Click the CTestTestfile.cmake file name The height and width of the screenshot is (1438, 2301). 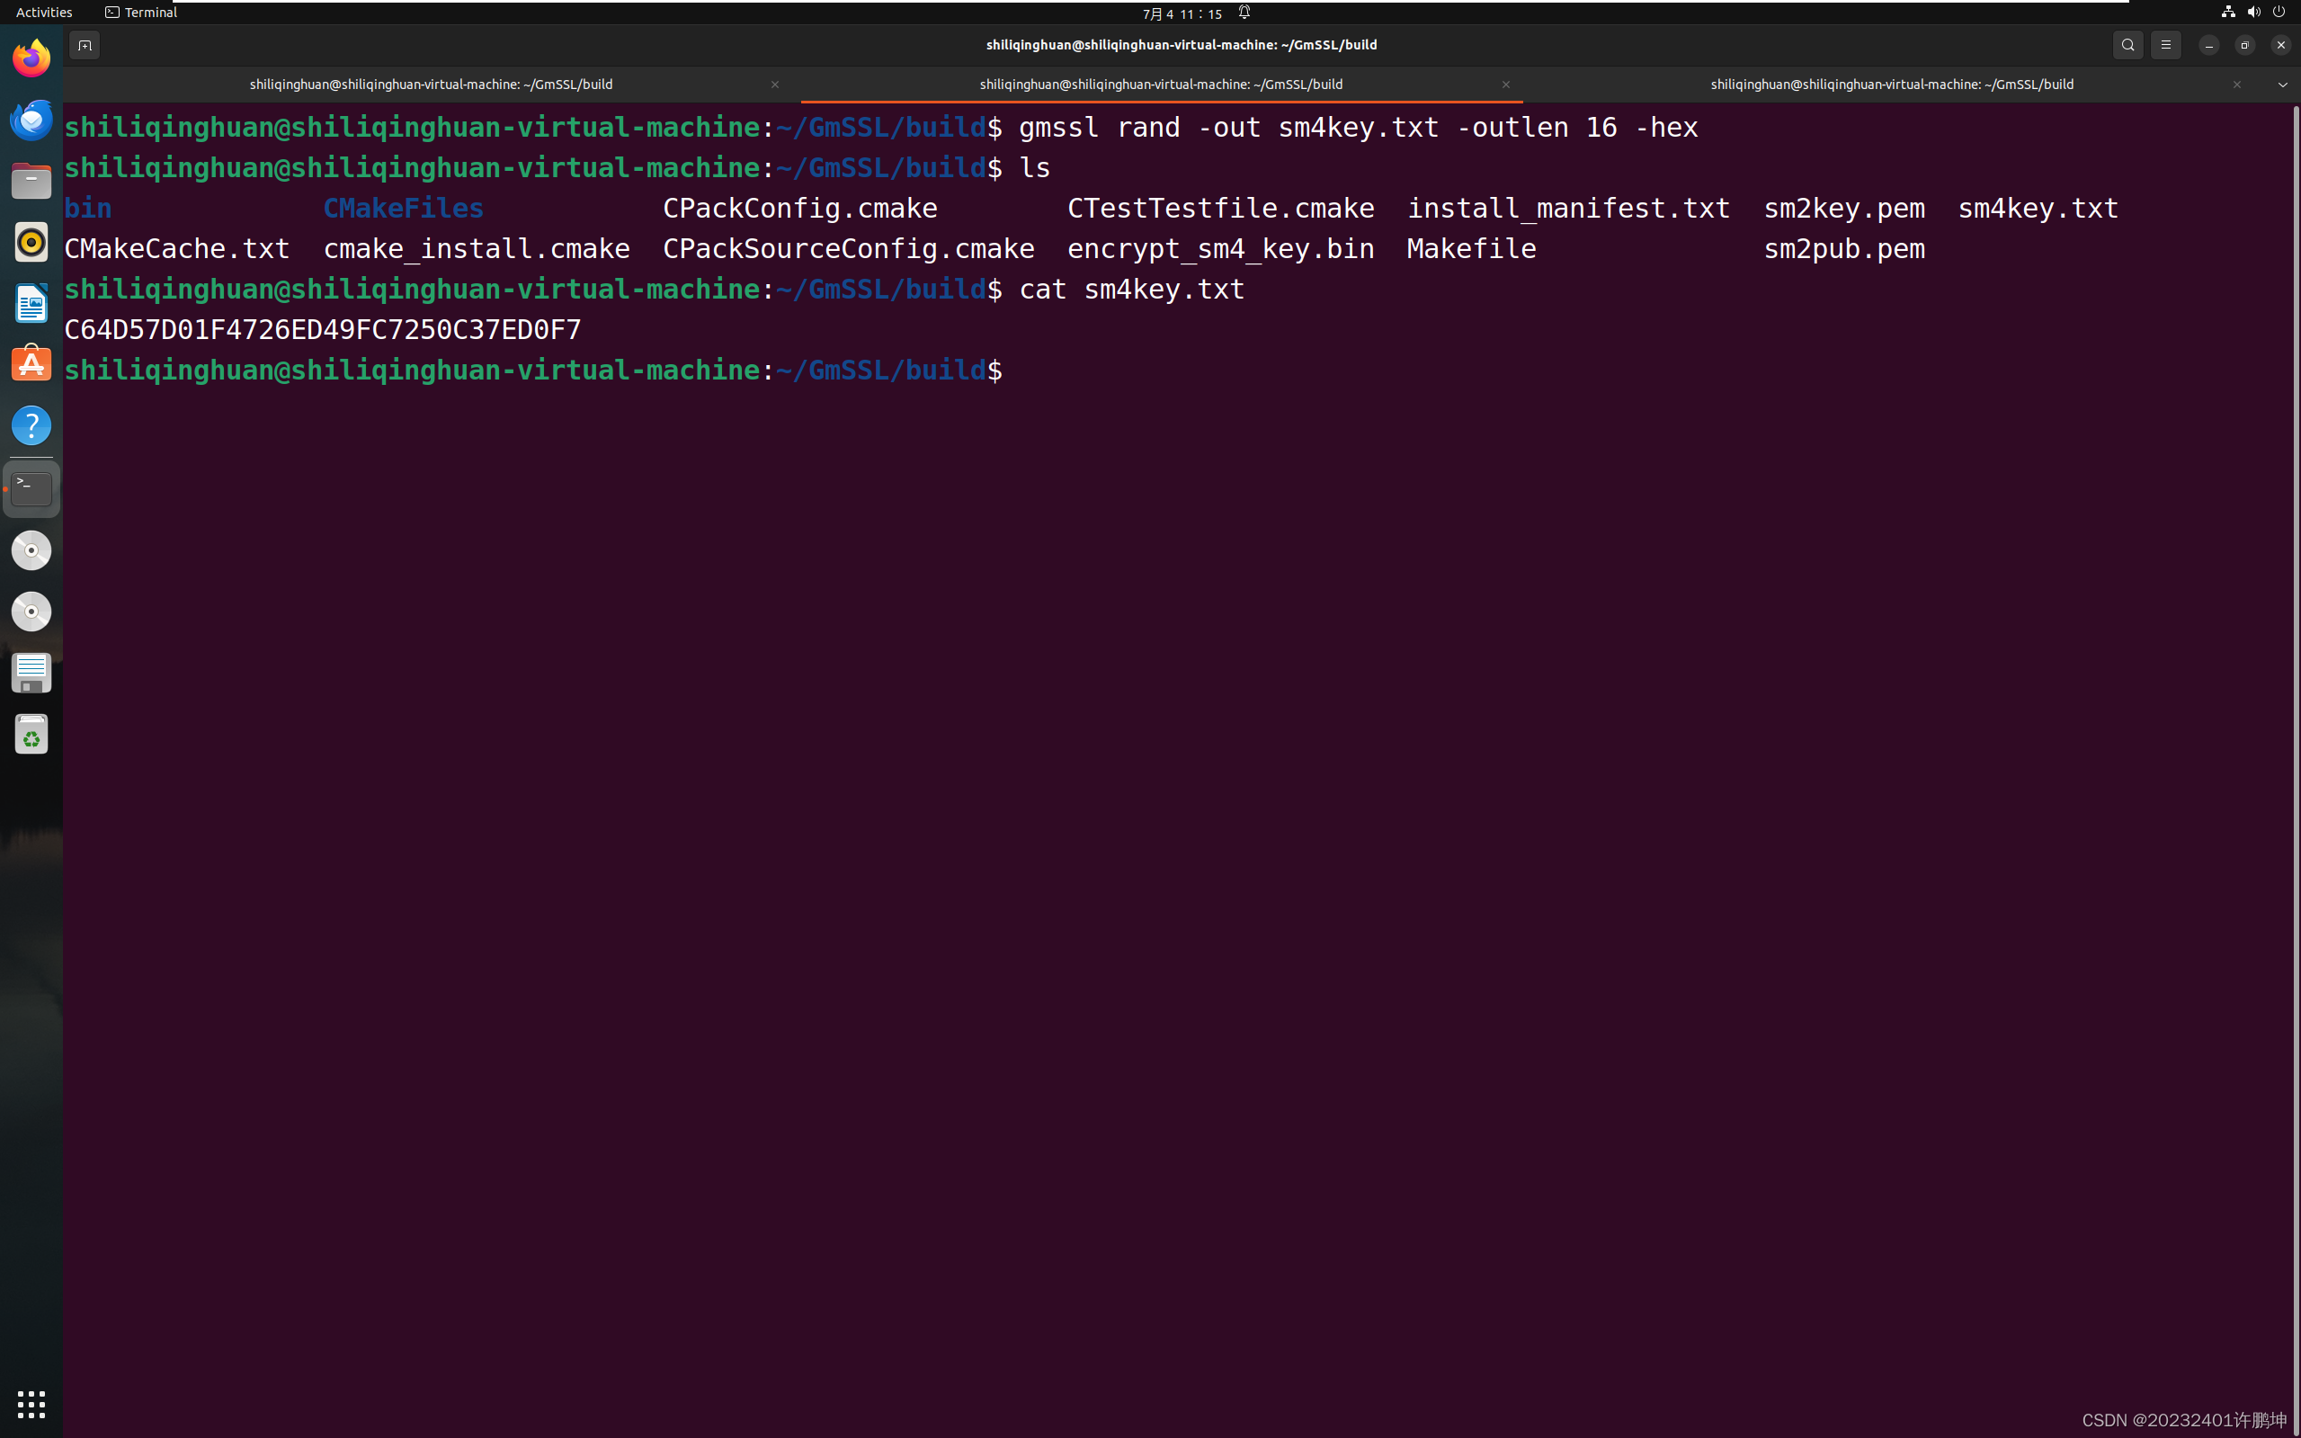tap(1221, 209)
